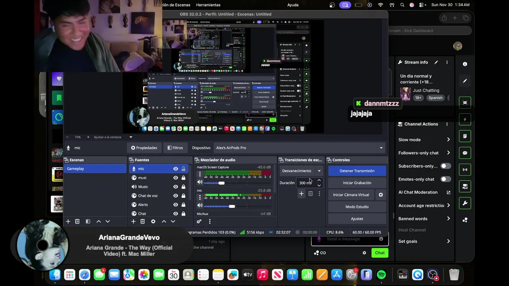Open source properties gear in the Fuentes toolbar
The image size is (509, 286).
(153, 221)
